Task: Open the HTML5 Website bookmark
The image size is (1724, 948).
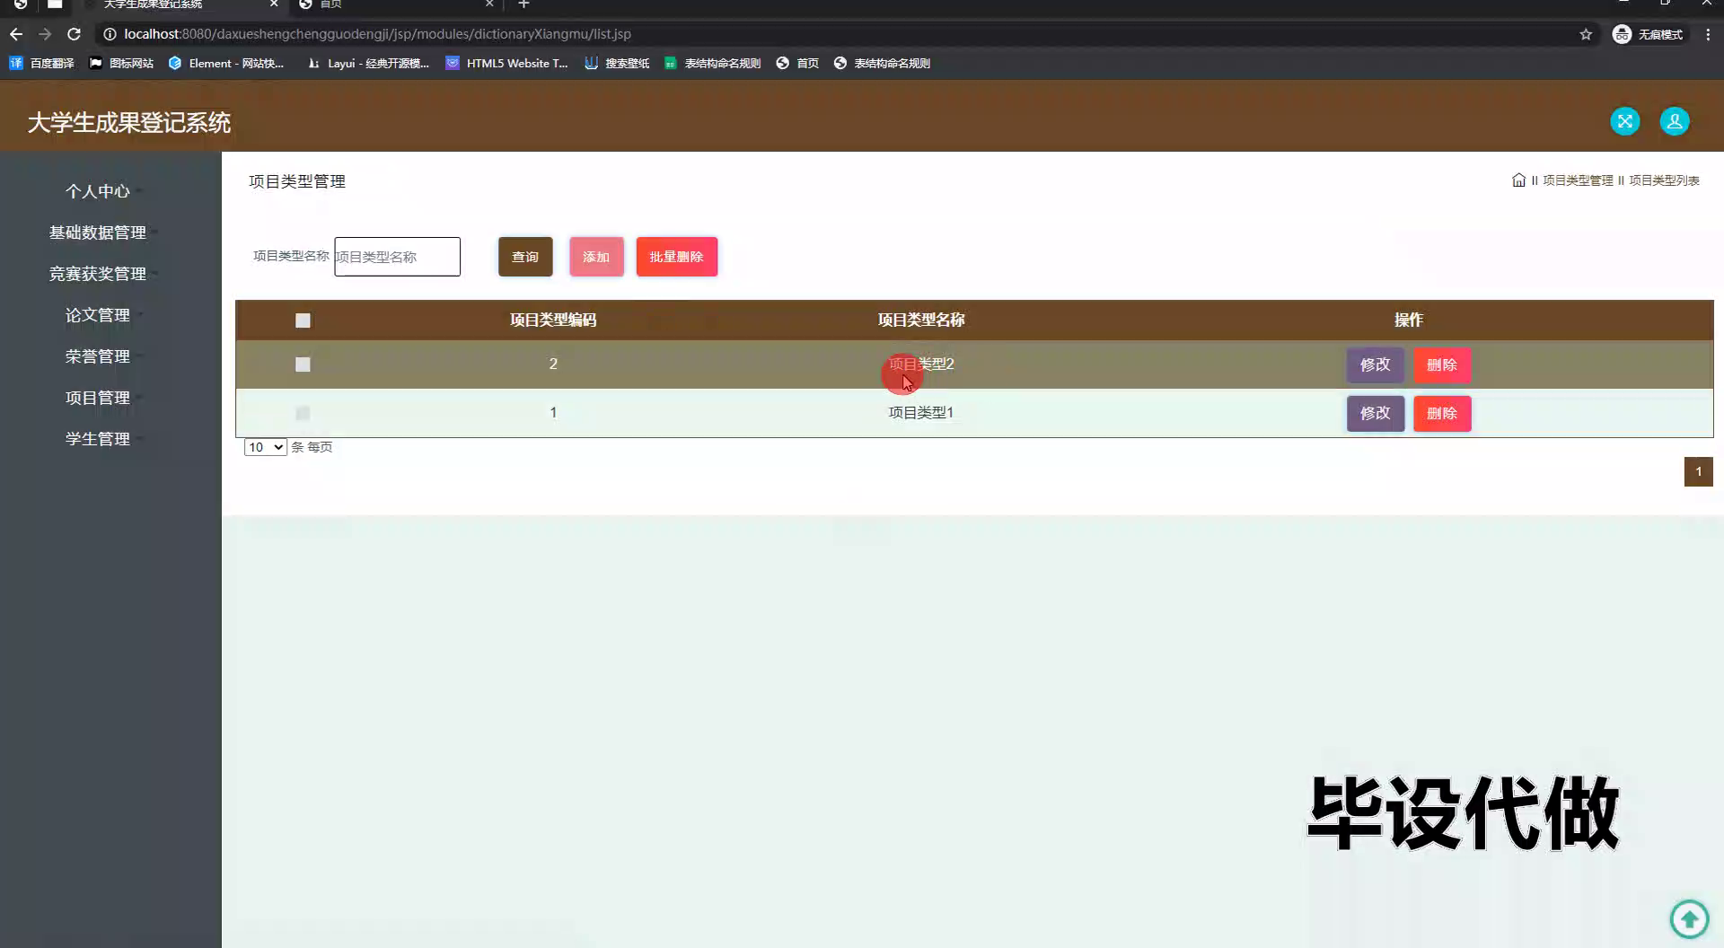Action: tap(506, 63)
